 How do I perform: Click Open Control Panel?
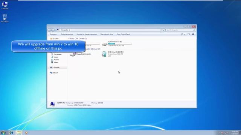(x=123, y=34)
